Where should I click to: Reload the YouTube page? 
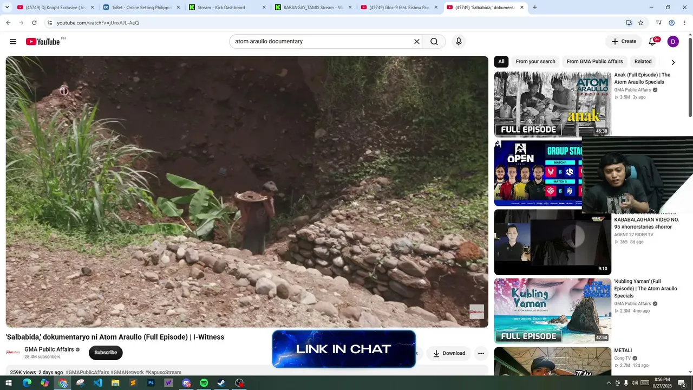(x=34, y=23)
